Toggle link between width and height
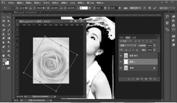Screen dimensions: 177x103 [61, 8]
